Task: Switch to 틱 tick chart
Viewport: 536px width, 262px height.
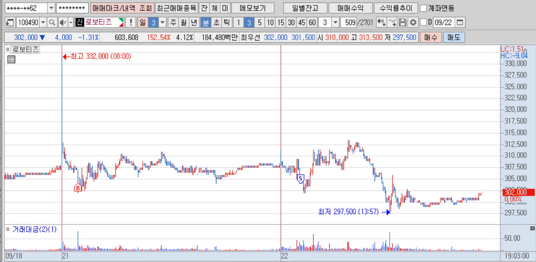Action: tap(227, 22)
